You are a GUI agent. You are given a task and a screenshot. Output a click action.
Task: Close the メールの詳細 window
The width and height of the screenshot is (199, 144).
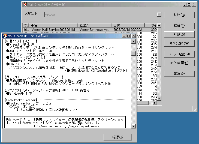[x=134, y=36]
